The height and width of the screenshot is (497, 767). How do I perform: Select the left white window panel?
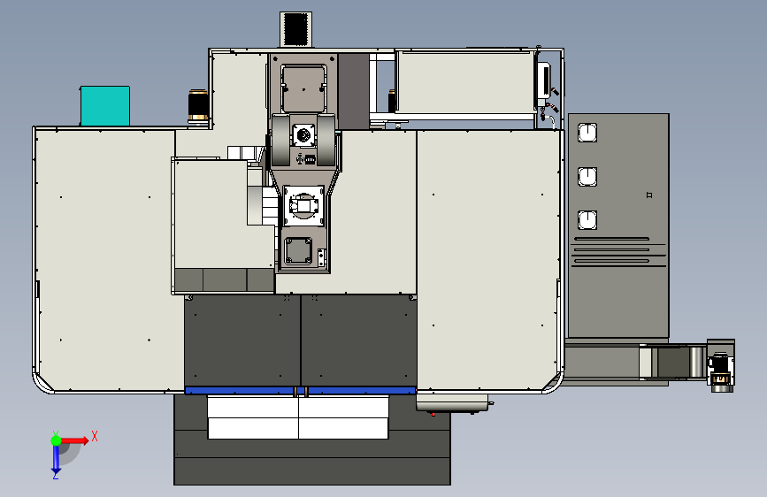pos(253,417)
